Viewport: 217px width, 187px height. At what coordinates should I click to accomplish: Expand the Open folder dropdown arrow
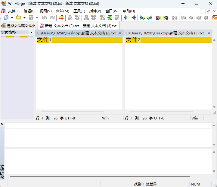point(24,18)
